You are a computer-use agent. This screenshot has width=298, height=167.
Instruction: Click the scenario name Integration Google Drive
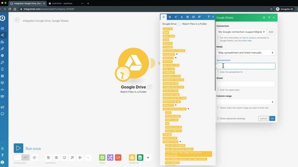coord(46,21)
